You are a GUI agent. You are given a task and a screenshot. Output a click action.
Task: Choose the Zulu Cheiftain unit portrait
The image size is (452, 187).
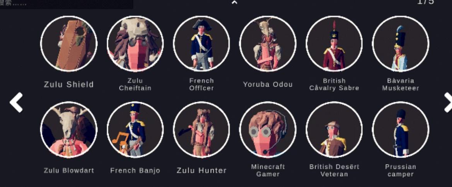(x=135, y=44)
